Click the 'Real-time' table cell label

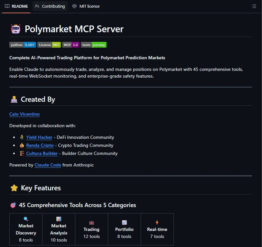[x=157, y=229]
